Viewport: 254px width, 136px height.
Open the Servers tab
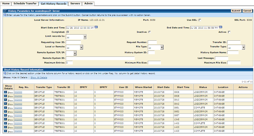coord(75,4)
